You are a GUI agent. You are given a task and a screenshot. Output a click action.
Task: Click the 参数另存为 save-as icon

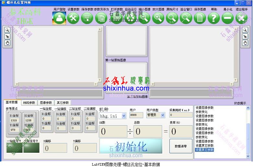pyautogui.click(x=101, y=18)
